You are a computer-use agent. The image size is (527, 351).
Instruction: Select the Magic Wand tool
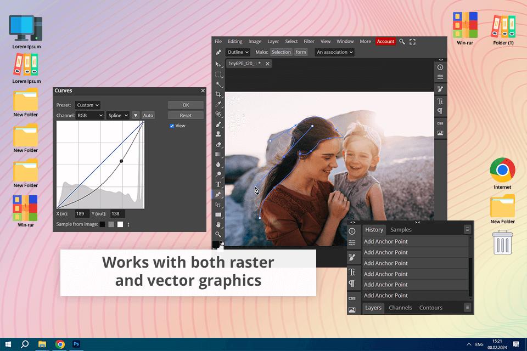coord(218,84)
